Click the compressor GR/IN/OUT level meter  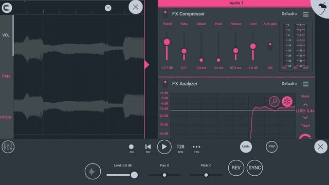296,46
